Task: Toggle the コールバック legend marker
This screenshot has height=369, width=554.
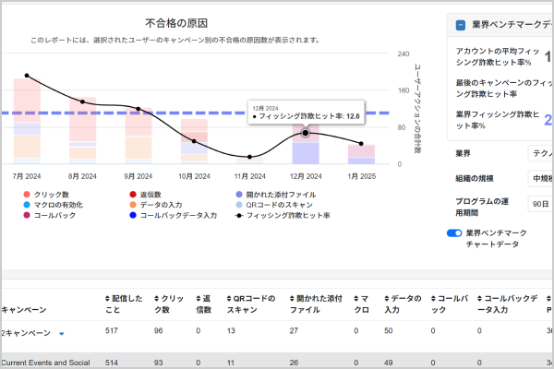Action: [27, 215]
